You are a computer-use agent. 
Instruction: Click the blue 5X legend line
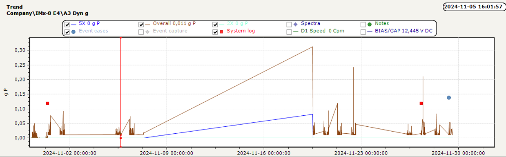(x=74, y=24)
